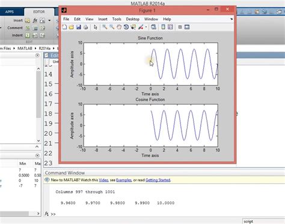Click the Link Plot icon
285x224 pixels.
(x=153, y=27)
